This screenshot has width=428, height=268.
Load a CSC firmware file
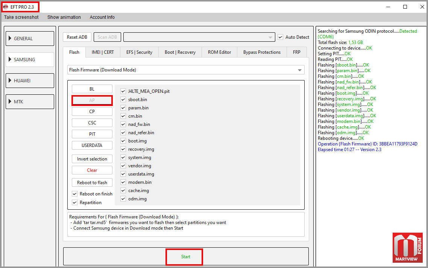92,123
